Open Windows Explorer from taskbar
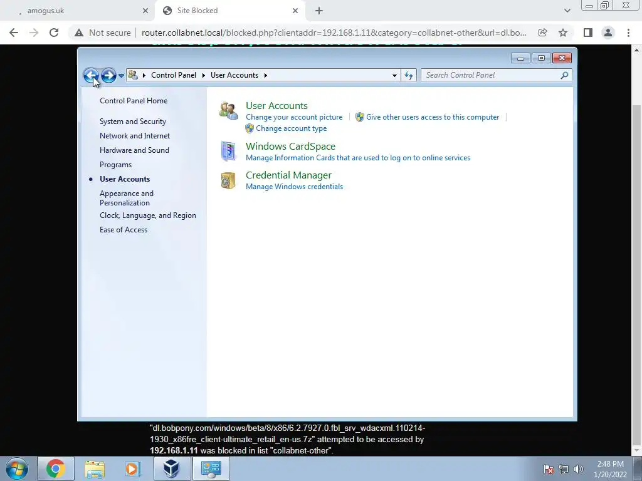Viewport: 642px width, 481px height. 95,468
